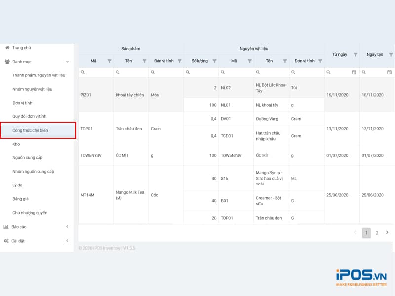Click filter icon on Ngày tạo column
395x296 pixels.
[x=391, y=55]
